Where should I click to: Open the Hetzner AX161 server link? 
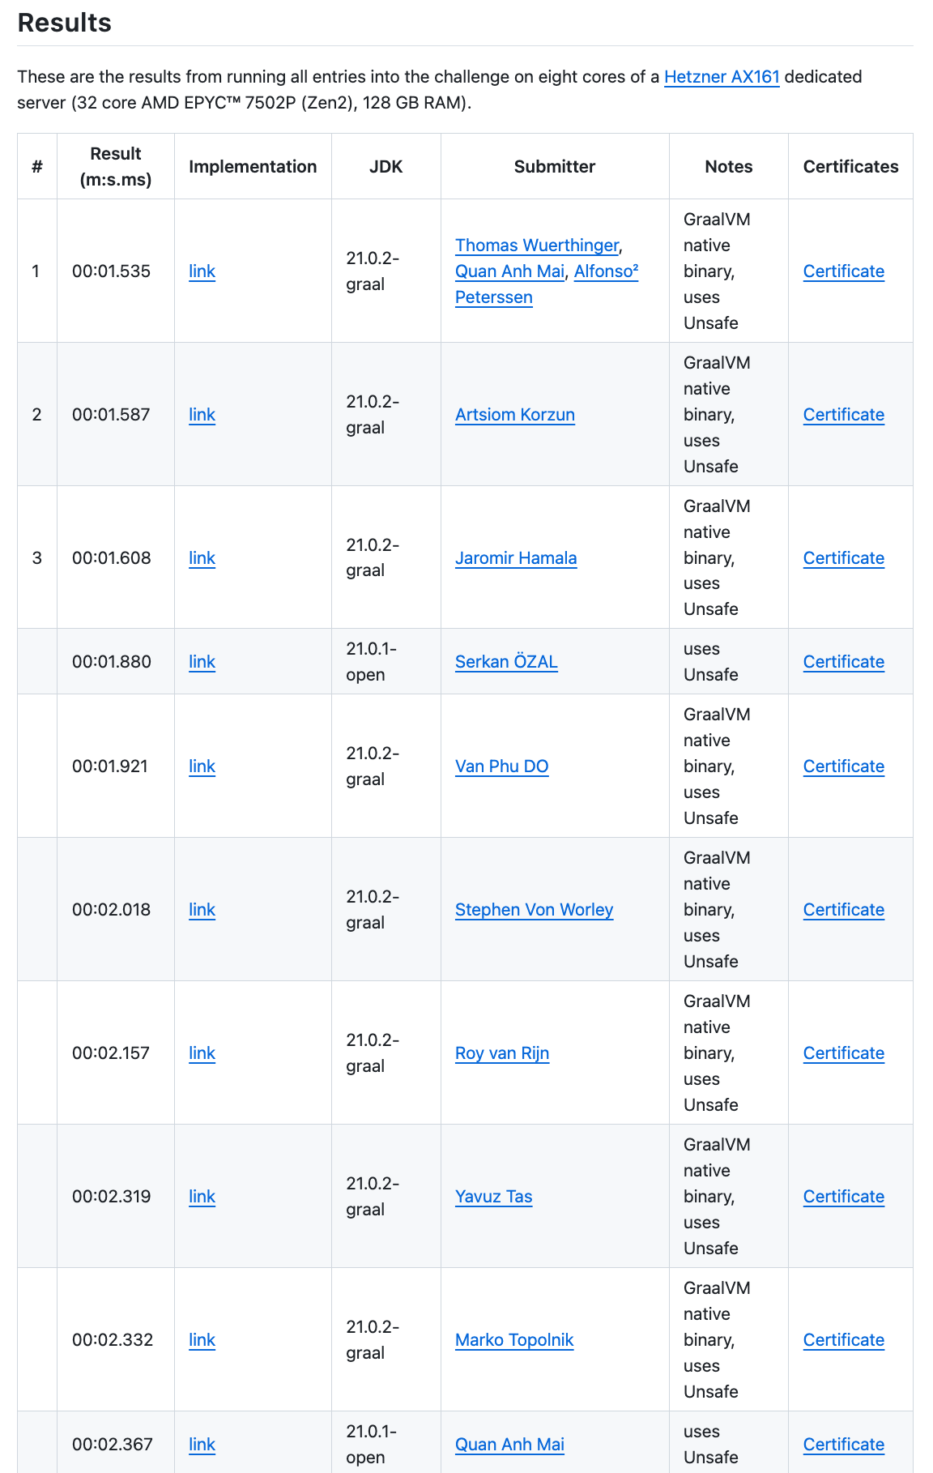(x=722, y=77)
